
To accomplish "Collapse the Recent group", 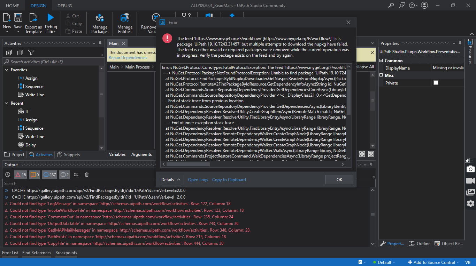I will tap(7, 103).
